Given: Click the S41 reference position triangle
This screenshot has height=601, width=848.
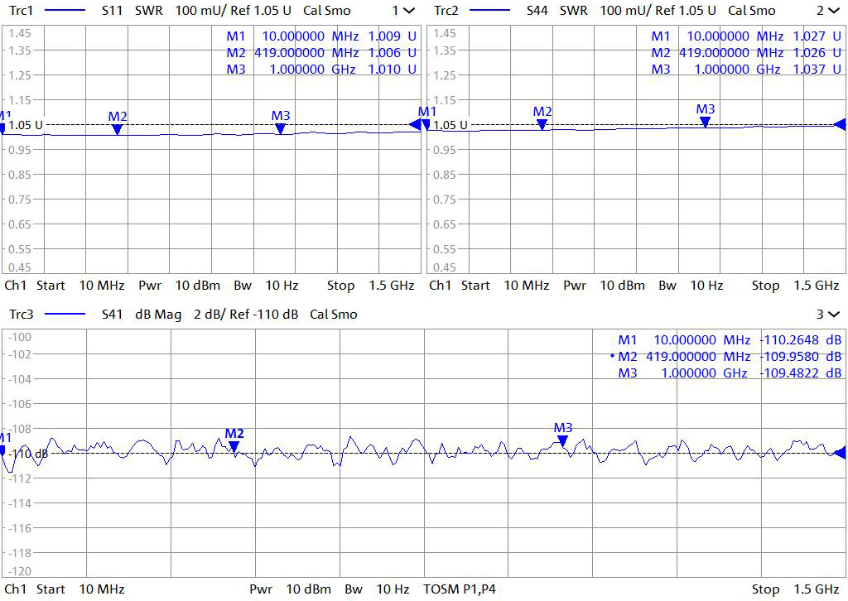Looking at the screenshot, I should tap(840, 452).
